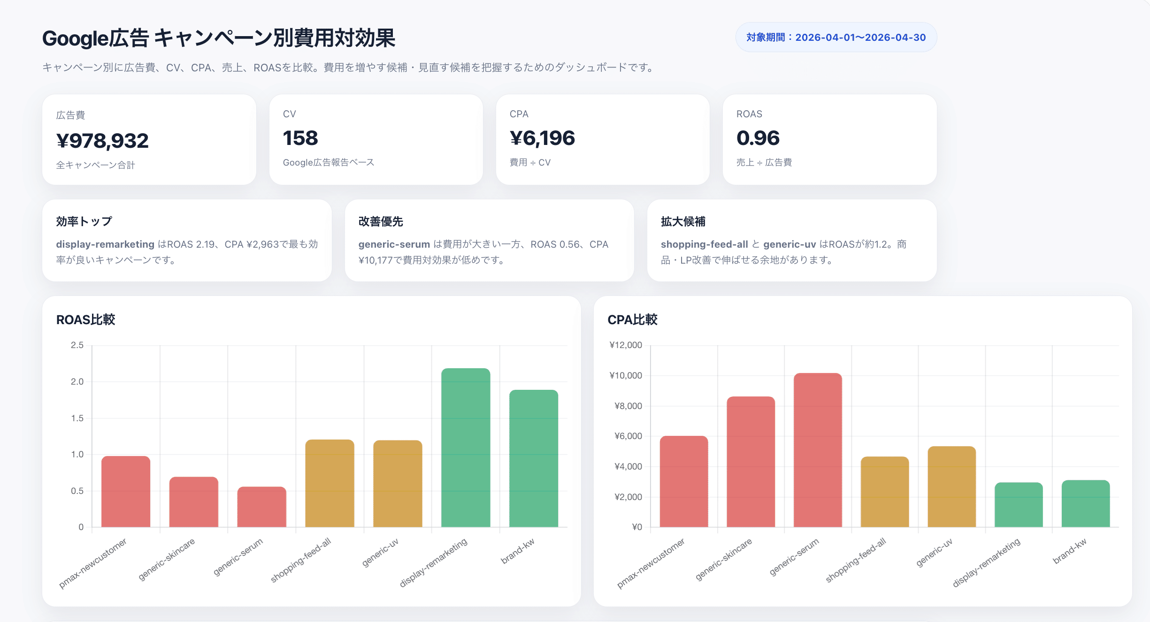Click the 効率トップ card heading
The height and width of the screenshot is (622, 1150).
(x=84, y=221)
